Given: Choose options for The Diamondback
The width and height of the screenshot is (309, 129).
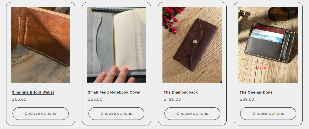Looking at the screenshot, I should click(192, 113).
